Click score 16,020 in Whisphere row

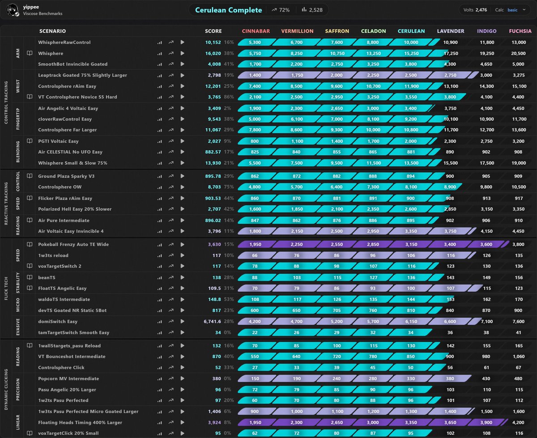click(213, 53)
